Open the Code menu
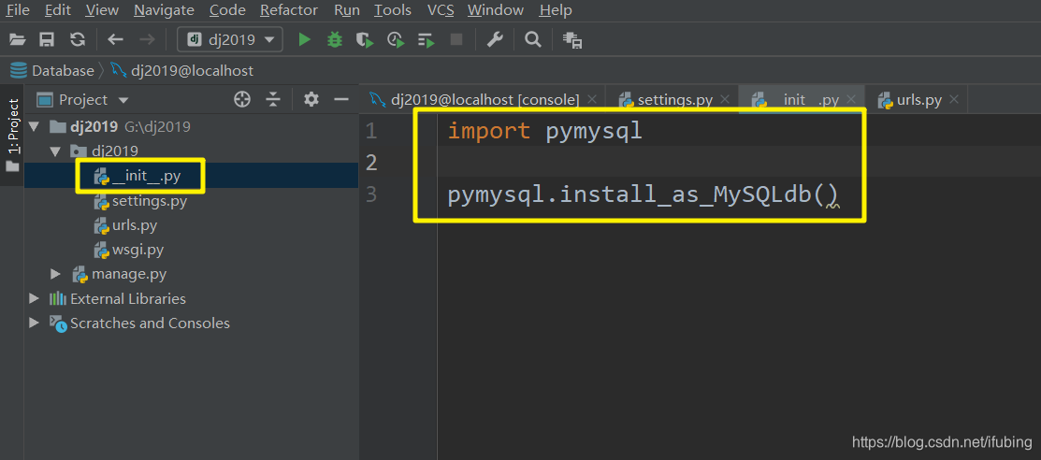The image size is (1041, 460). (x=227, y=10)
